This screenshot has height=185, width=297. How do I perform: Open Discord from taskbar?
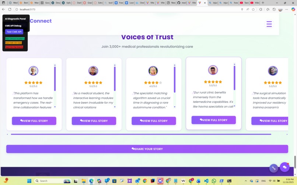160,181
